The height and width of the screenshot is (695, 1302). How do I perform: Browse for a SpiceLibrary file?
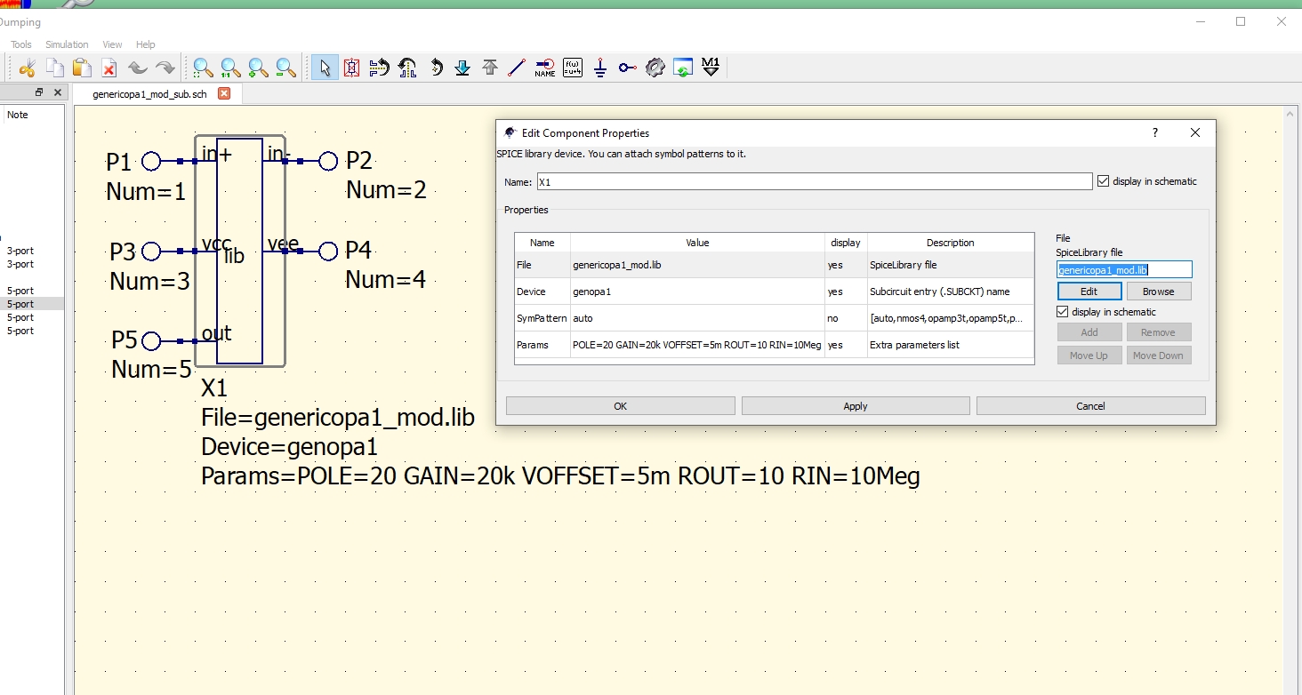1159,291
